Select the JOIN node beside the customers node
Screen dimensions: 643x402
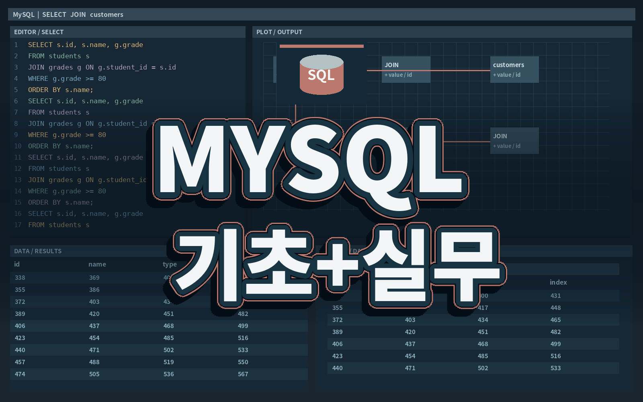point(406,70)
